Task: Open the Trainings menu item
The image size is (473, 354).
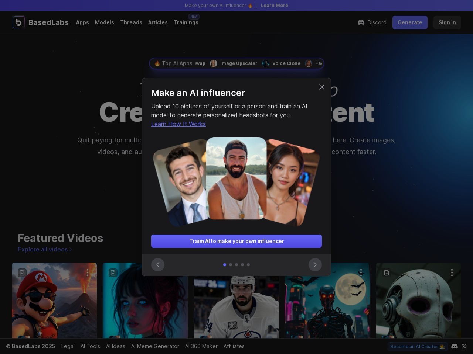Action: coord(186,22)
